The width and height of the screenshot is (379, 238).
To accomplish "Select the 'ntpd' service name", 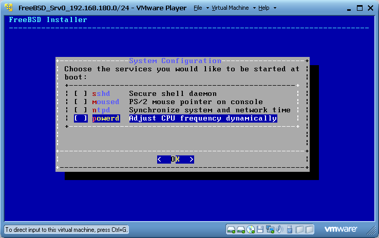I will pyautogui.click(x=101, y=110).
